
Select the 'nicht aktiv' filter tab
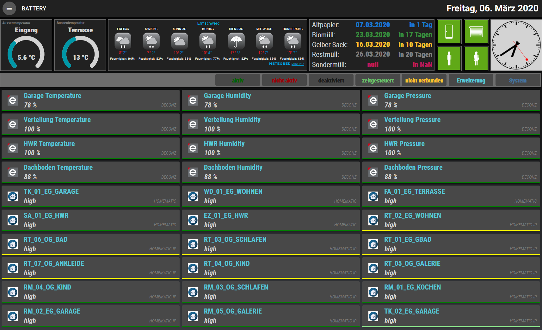point(284,80)
